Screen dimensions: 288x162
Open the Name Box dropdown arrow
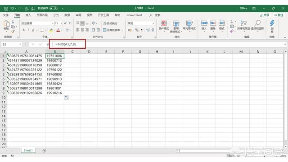click(x=20, y=44)
